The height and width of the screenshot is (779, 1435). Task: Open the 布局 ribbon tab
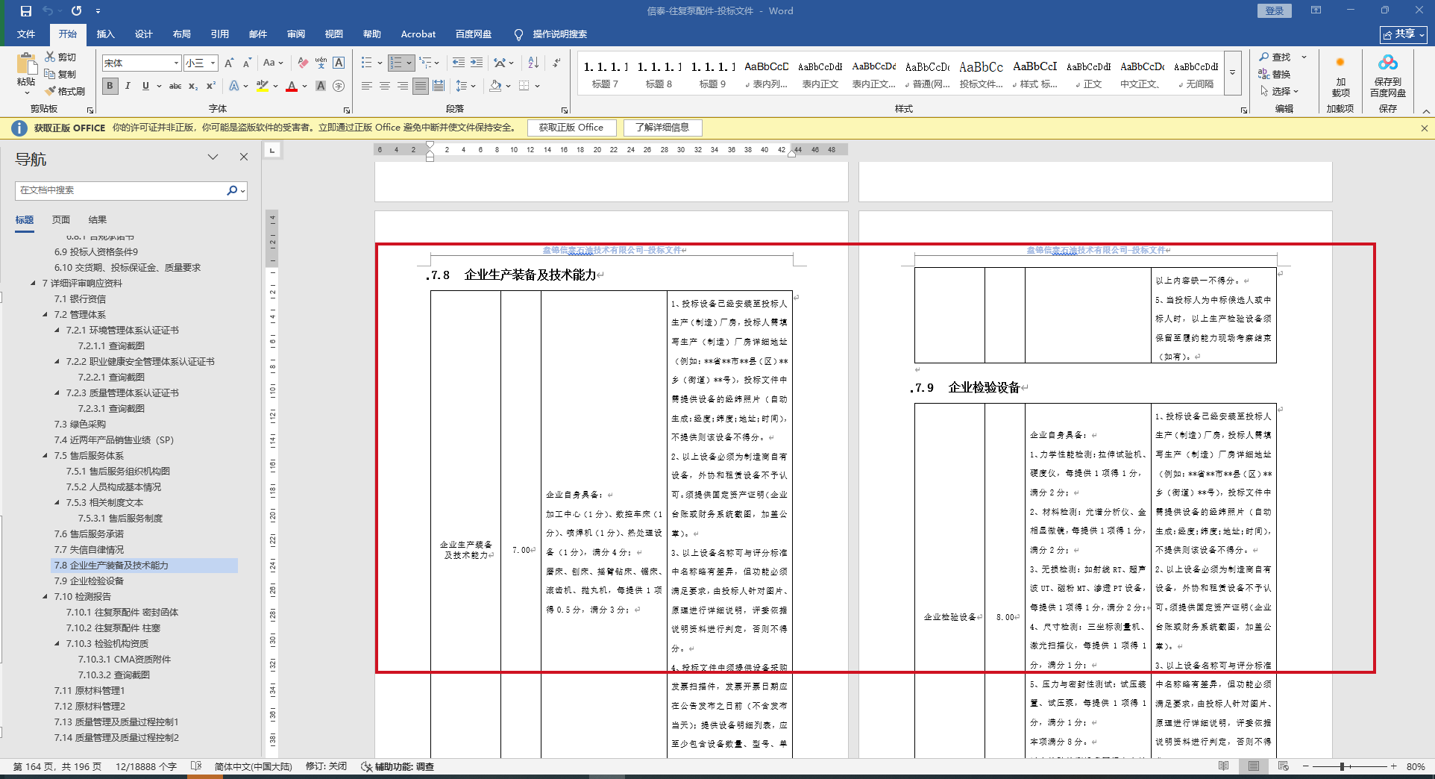pos(182,34)
